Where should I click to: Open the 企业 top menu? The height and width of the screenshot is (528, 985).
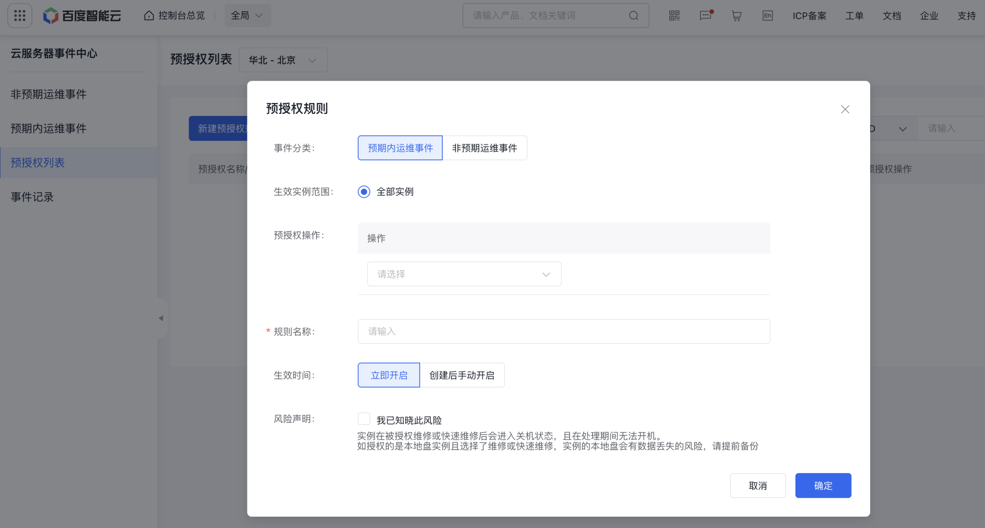pyautogui.click(x=929, y=16)
